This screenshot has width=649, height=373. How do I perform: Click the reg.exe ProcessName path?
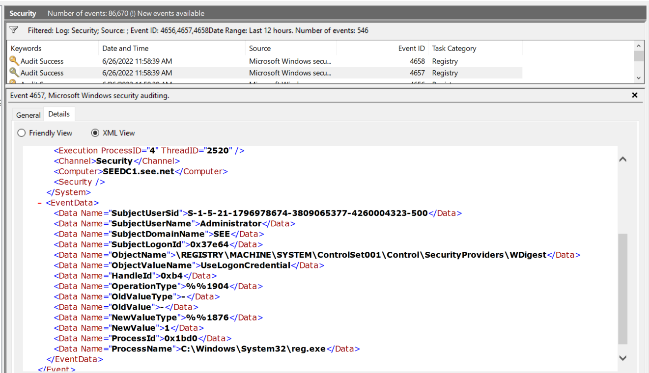(x=253, y=349)
